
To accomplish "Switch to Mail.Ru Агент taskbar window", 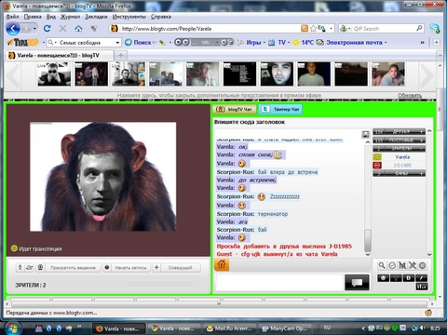I will coord(231,328).
